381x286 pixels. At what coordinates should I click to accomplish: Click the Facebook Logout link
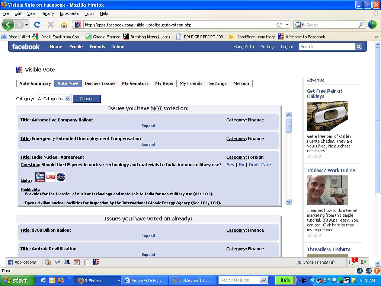[287, 47]
